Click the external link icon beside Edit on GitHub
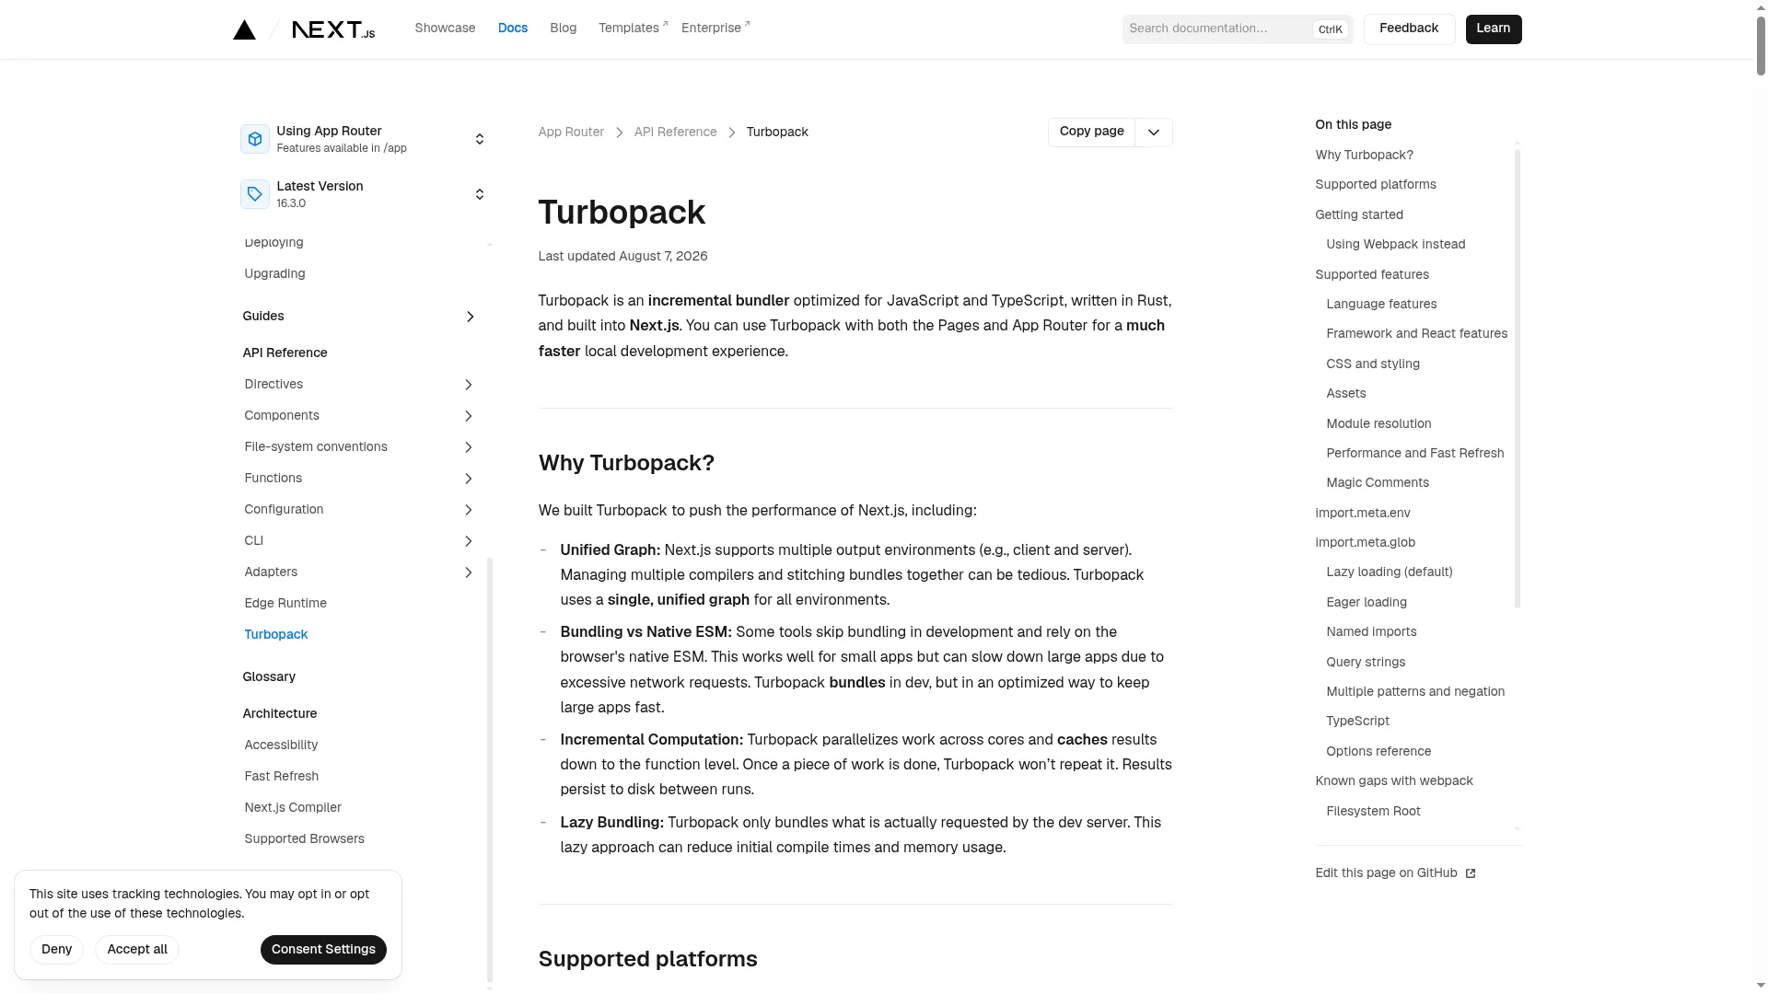The height and width of the screenshot is (994, 1768). click(x=1471, y=873)
